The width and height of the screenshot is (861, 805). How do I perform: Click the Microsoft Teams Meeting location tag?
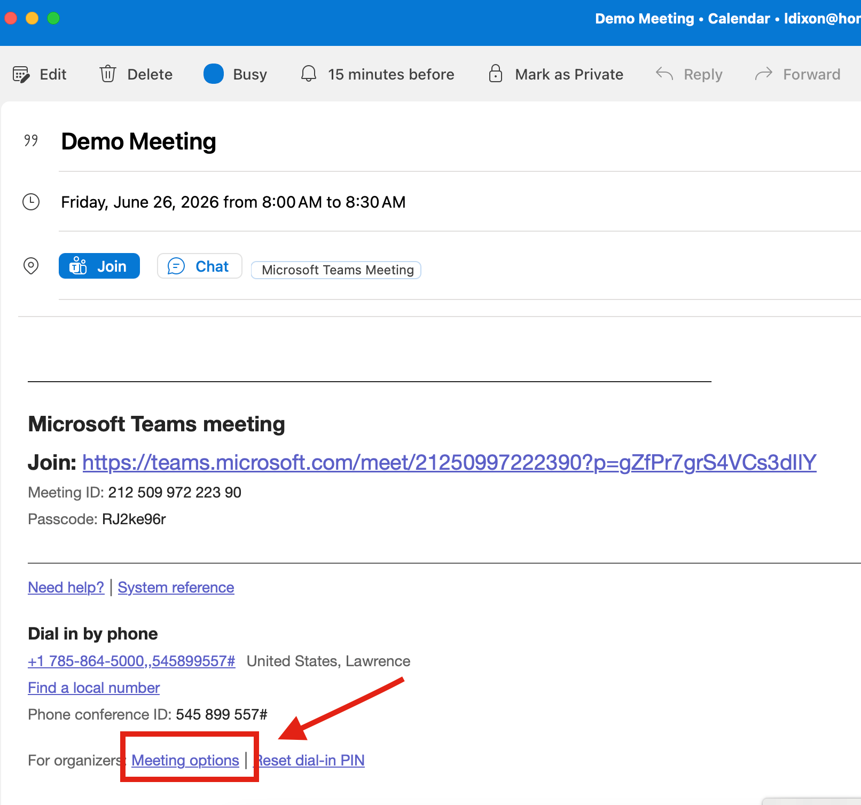pos(336,270)
